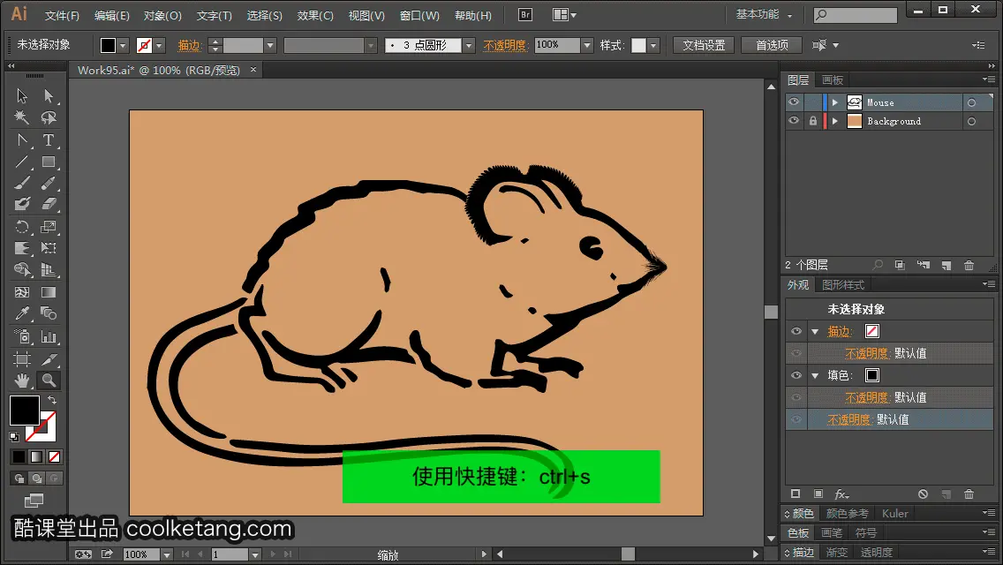Image resolution: width=1003 pixels, height=565 pixels.
Task: Choose the Eraser tool
Action: pos(49,204)
